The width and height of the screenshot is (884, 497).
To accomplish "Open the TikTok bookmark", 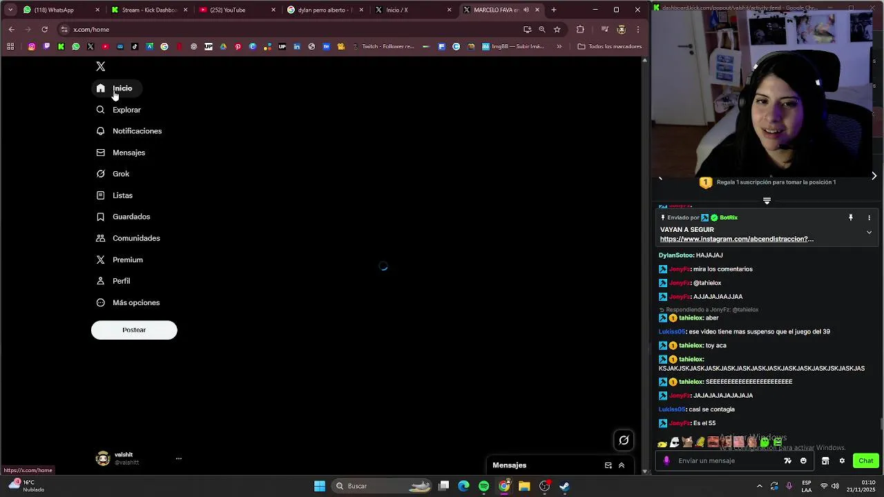I will click(135, 47).
